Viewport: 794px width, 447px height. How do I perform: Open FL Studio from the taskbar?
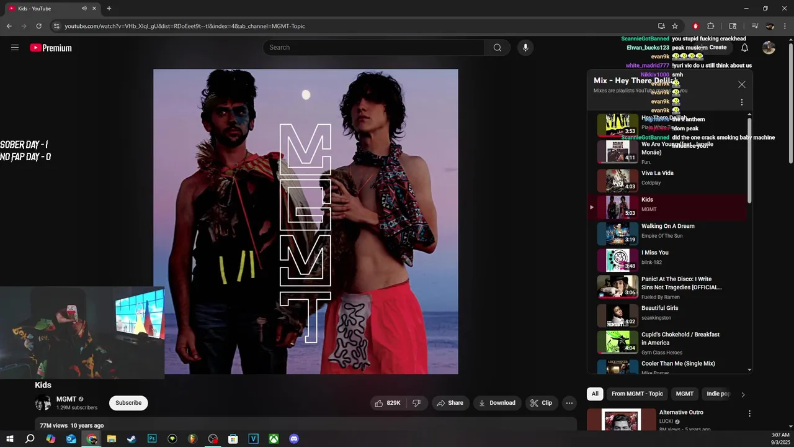[x=192, y=439]
